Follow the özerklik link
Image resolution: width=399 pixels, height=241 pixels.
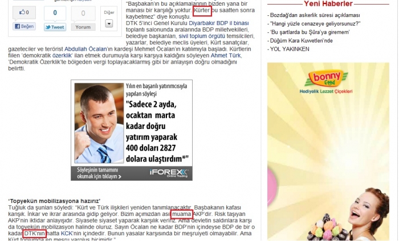pos(62,55)
